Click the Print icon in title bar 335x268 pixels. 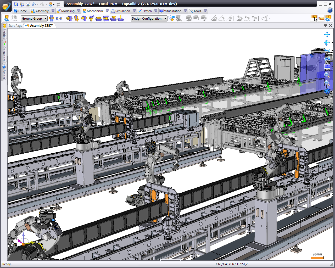[28, 4]
